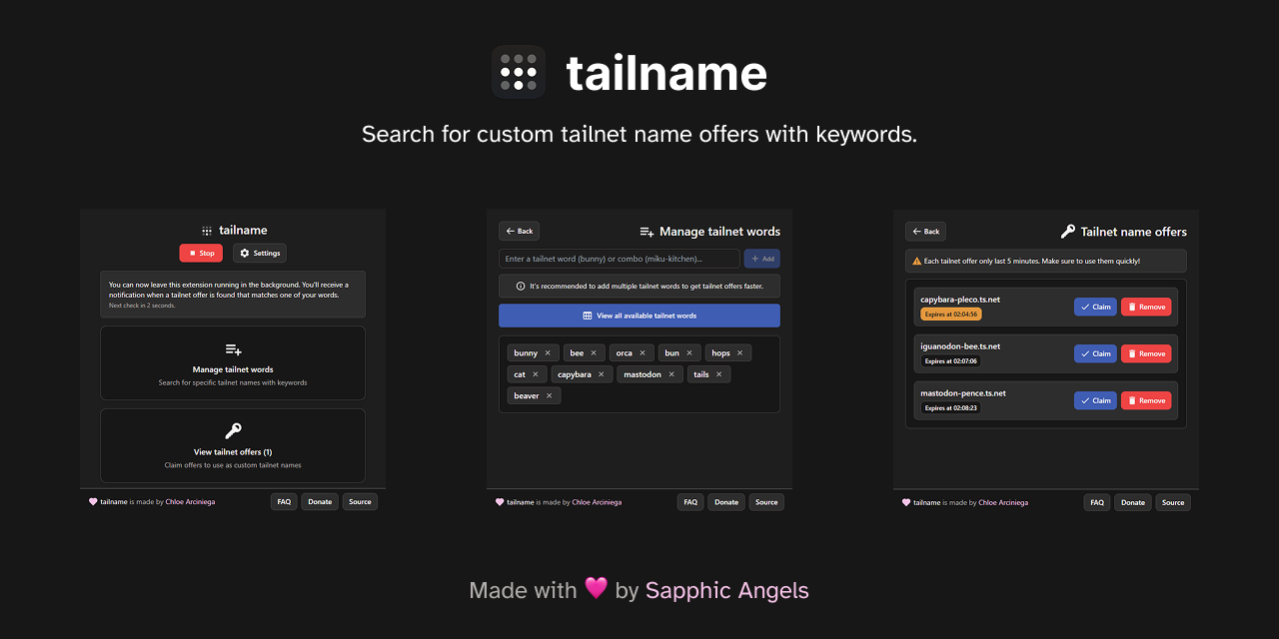Click the warning icon in the offers notice
Screen dimensions: 1279x639
pos(917,261)
